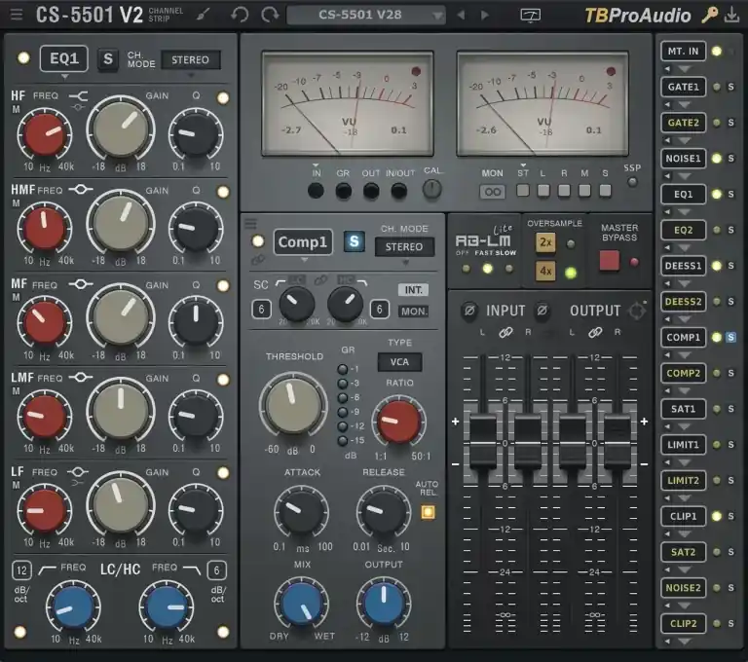Click the left VU meter display
This screenshot has height=662, width=748.
point(348,103)
